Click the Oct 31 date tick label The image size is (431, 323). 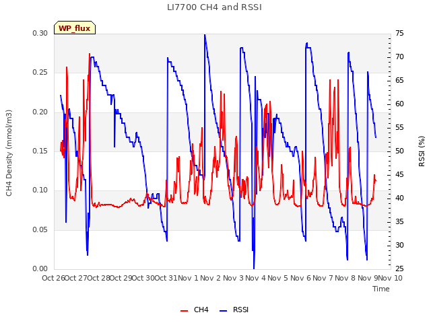[166, 278]
